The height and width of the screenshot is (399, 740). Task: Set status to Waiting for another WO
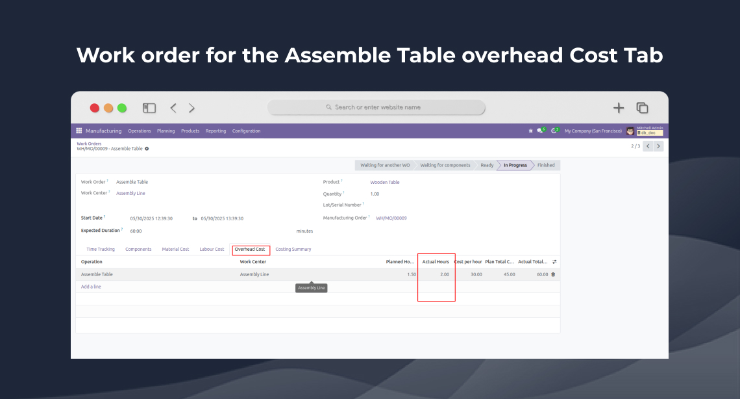(x=385, y=165)
